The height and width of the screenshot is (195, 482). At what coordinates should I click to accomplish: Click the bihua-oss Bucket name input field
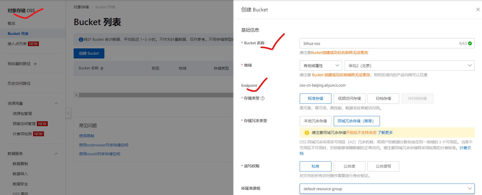pyautogui.click(x=387, y=43)
